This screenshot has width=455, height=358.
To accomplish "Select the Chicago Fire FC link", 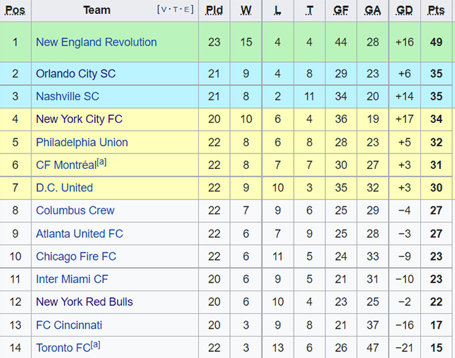I will [x=76, y=256].
